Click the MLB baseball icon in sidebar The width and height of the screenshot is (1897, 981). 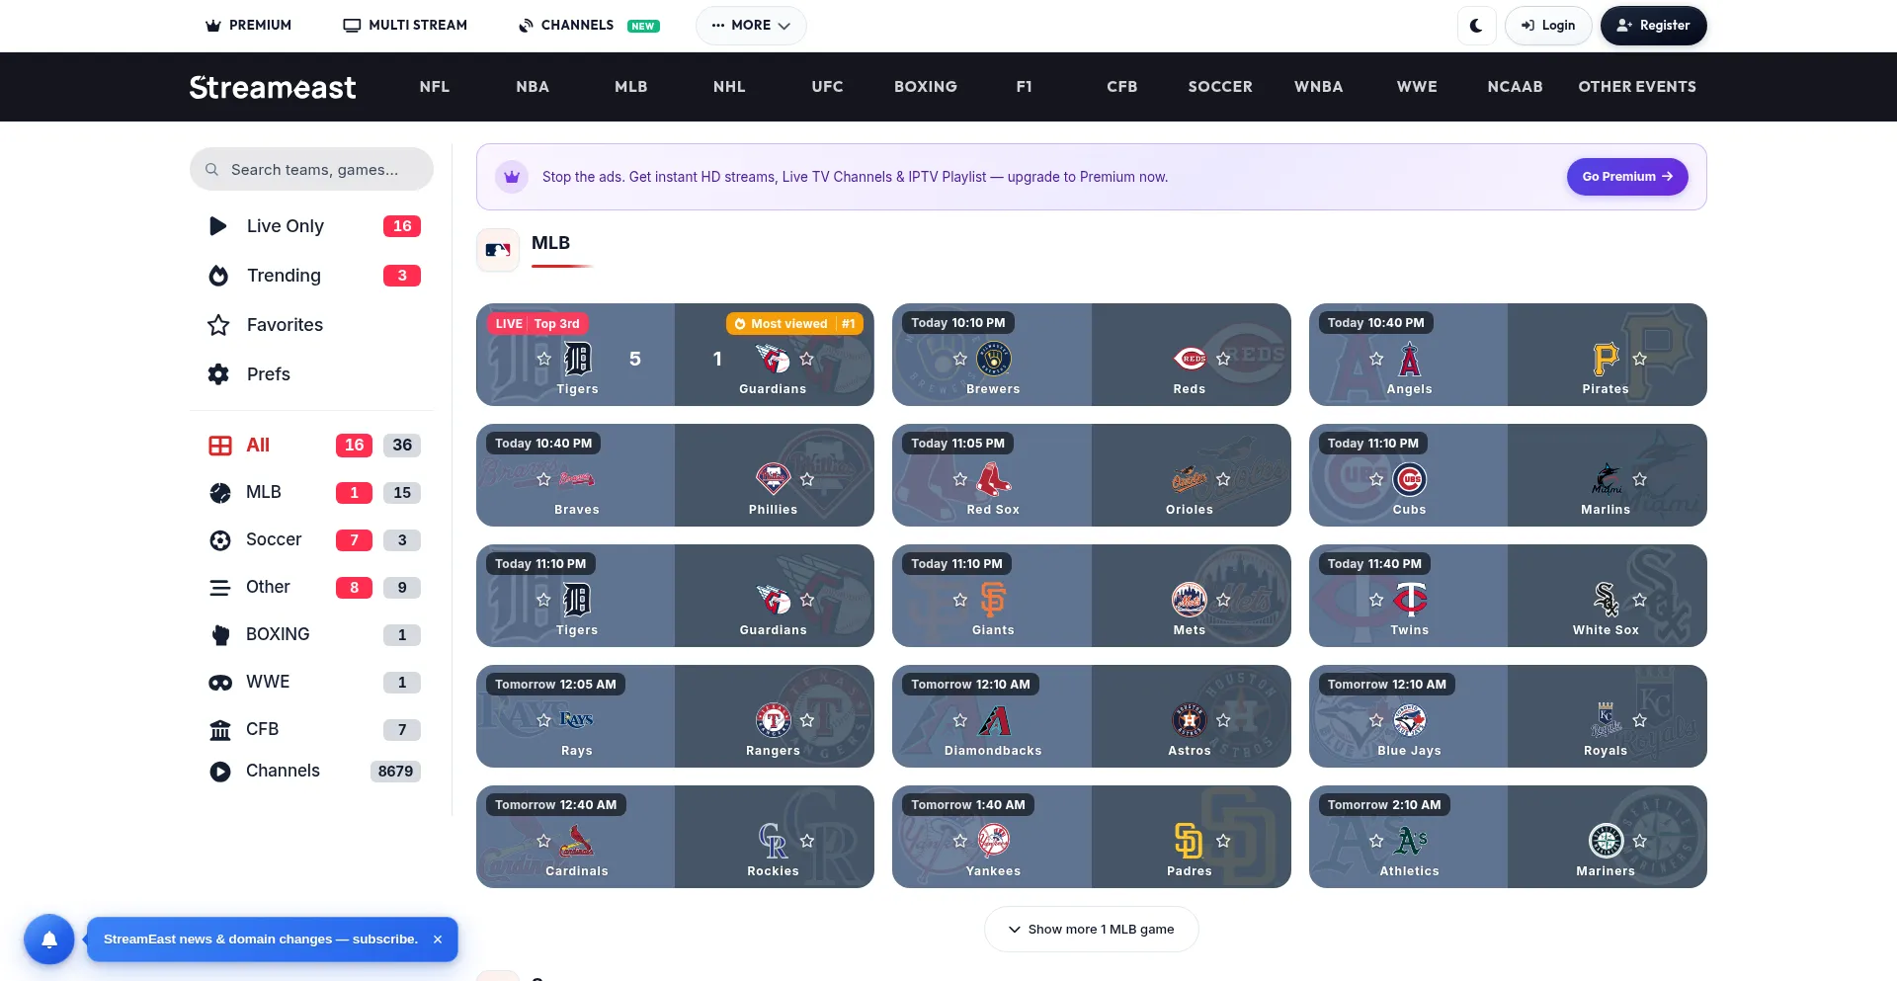220,493
